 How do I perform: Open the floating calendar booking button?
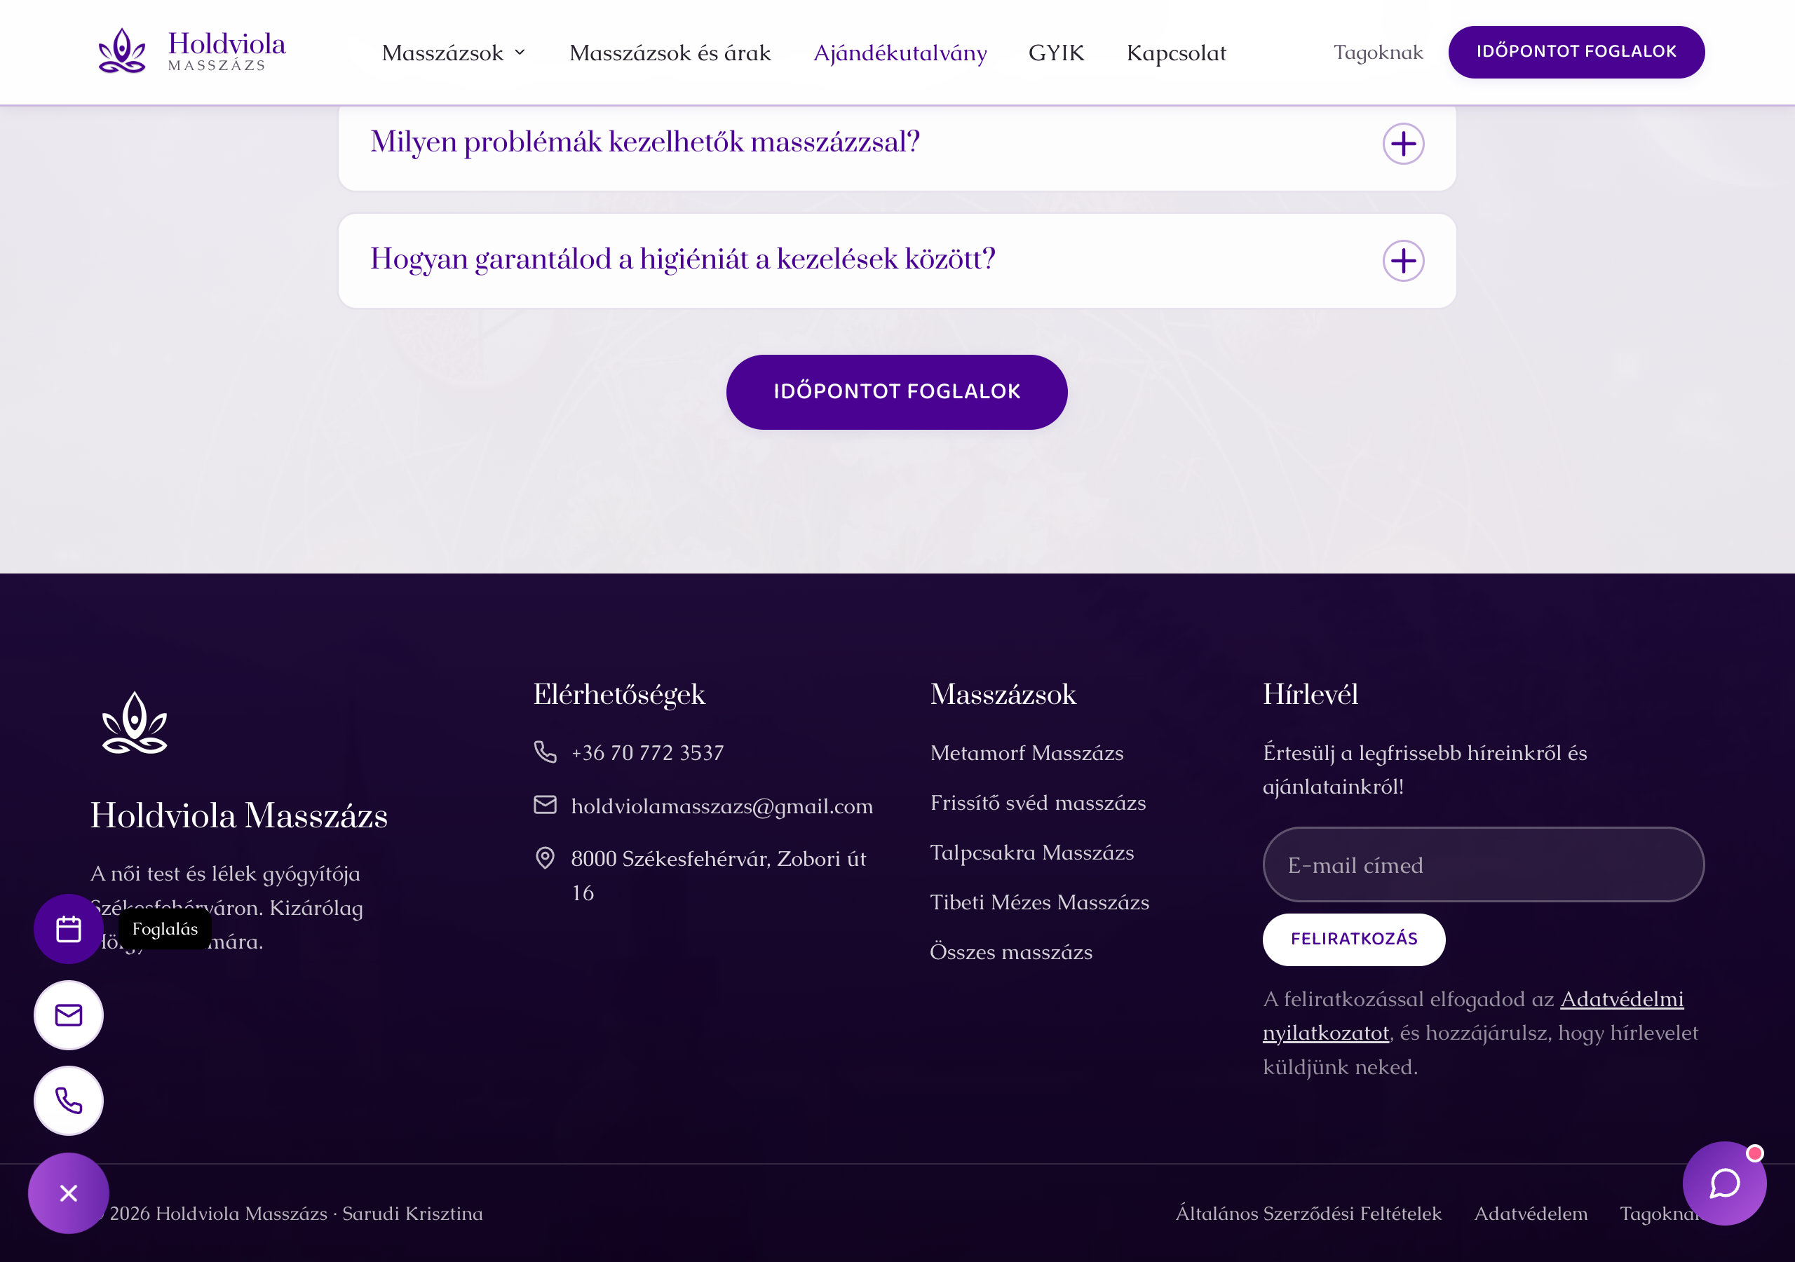click(x=69, y=929)
